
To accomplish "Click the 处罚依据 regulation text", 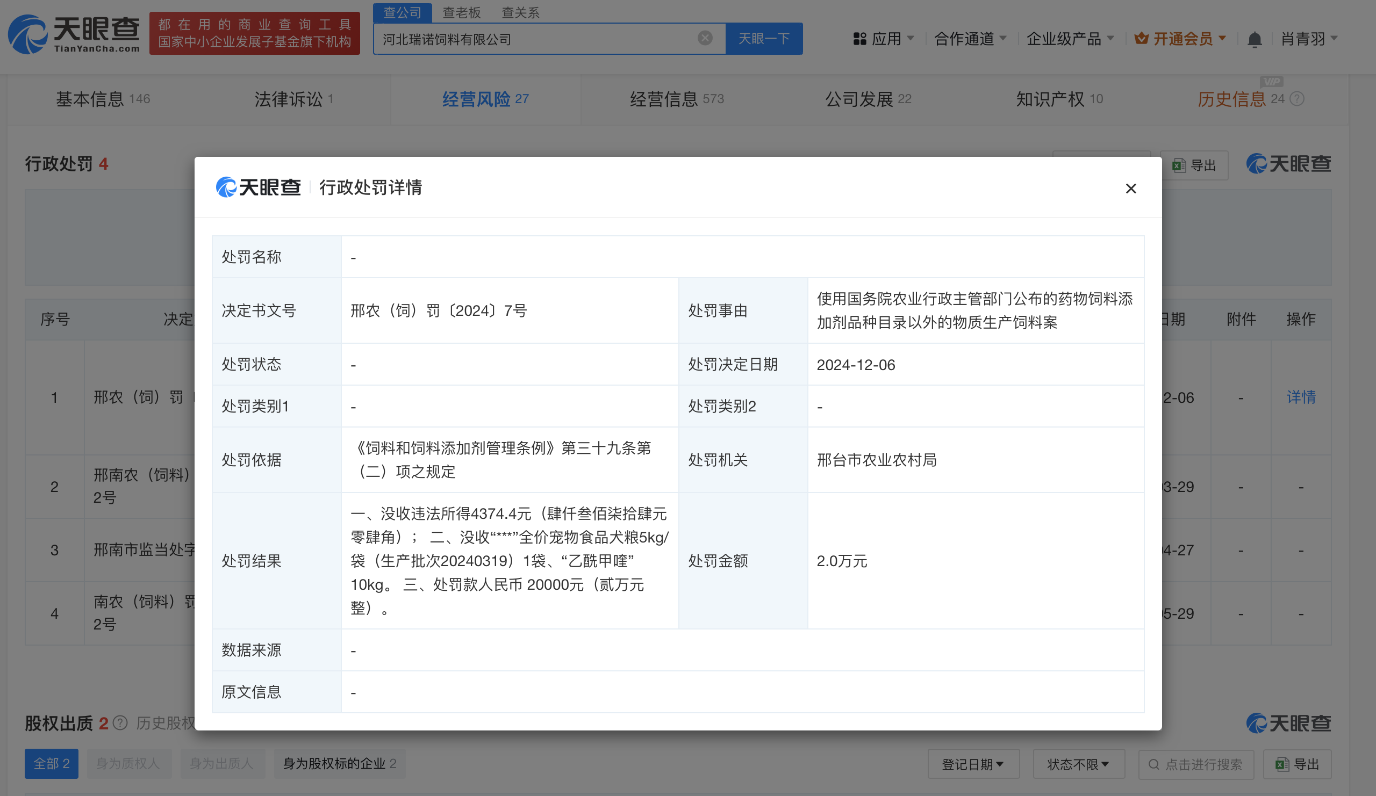I will tap(501, 459).
